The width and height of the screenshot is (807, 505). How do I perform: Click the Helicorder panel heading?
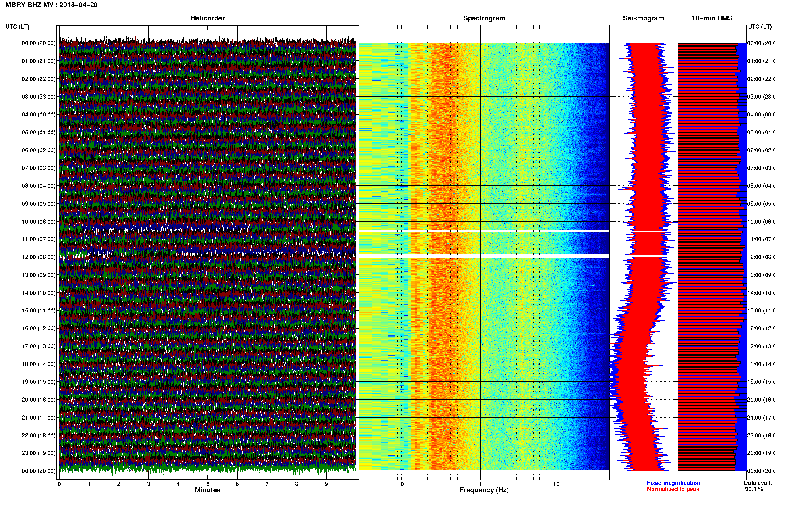207,18
